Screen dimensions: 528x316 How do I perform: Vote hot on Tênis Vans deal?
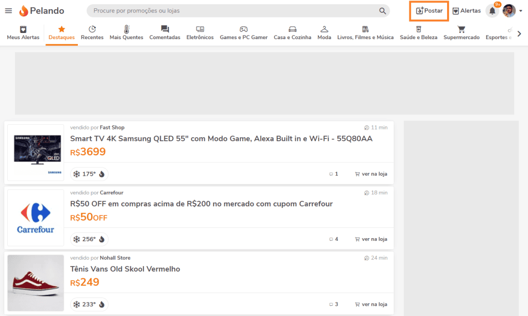(102, 305)
